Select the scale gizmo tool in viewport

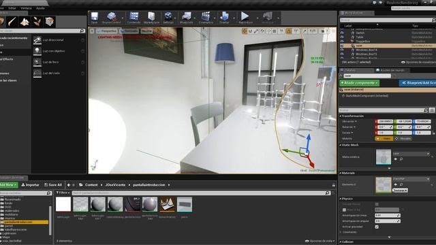(x=256, y=31)
